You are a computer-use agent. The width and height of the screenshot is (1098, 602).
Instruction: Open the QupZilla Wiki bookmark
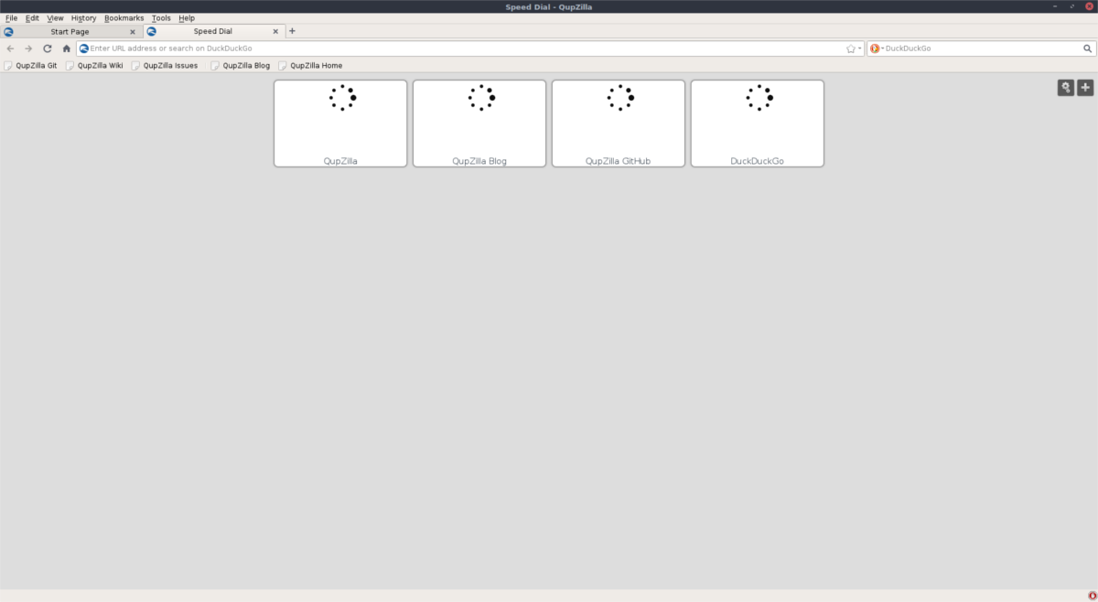[94, 66]
